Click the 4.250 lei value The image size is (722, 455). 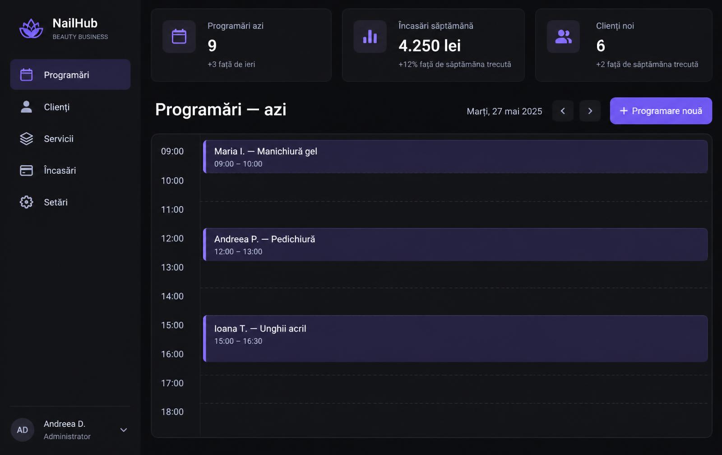[x=430, y=46]
